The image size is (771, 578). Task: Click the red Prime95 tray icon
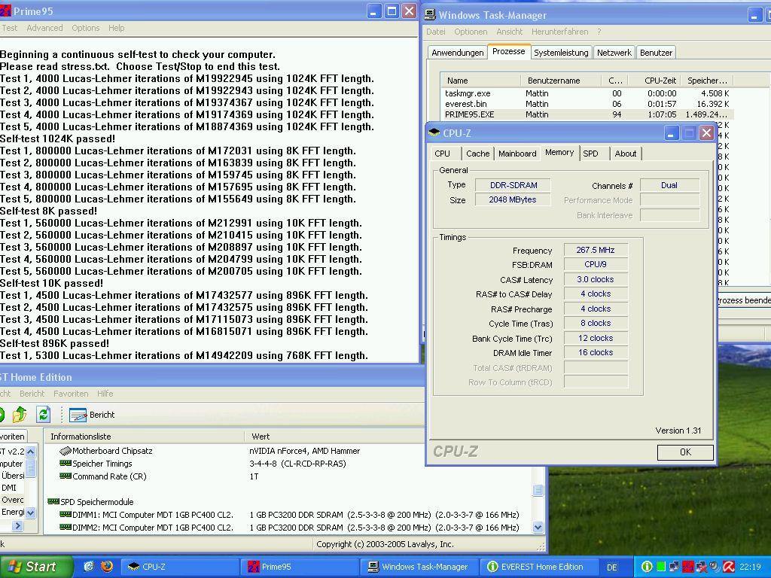(x=687, y=567)
